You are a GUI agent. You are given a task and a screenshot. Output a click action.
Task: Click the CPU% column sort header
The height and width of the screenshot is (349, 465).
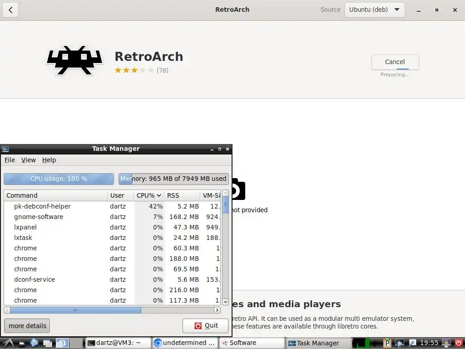point(149,195)
